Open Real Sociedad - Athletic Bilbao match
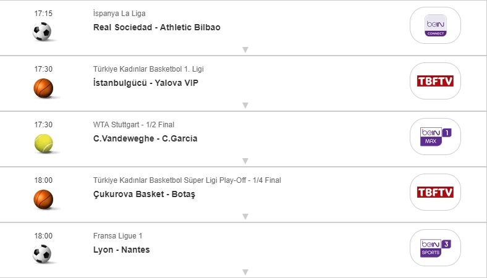The image size is (487, 278). click(x=156, y=27)
